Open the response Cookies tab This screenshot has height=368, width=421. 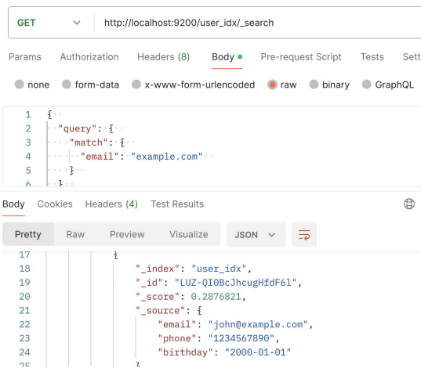(x=55, y=204)
